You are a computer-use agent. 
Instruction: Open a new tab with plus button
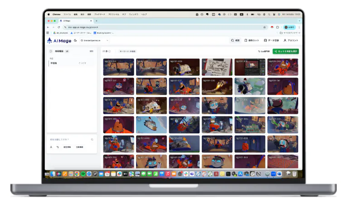point(96,21)
